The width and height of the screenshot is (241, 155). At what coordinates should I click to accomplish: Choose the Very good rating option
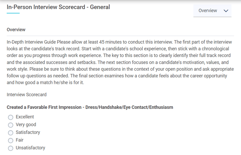point(11,125)
